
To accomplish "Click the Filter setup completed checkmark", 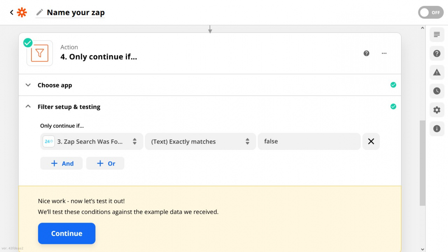I will coord(393,106).
